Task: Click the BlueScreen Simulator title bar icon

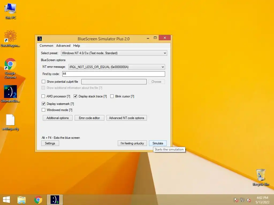Action: point(40,39)
